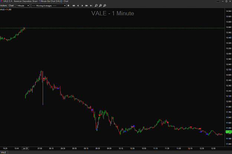The image size is (232, 154).
Task: Click the leftmost magnifier zoom icon
Action: click(x=96, y=6)
